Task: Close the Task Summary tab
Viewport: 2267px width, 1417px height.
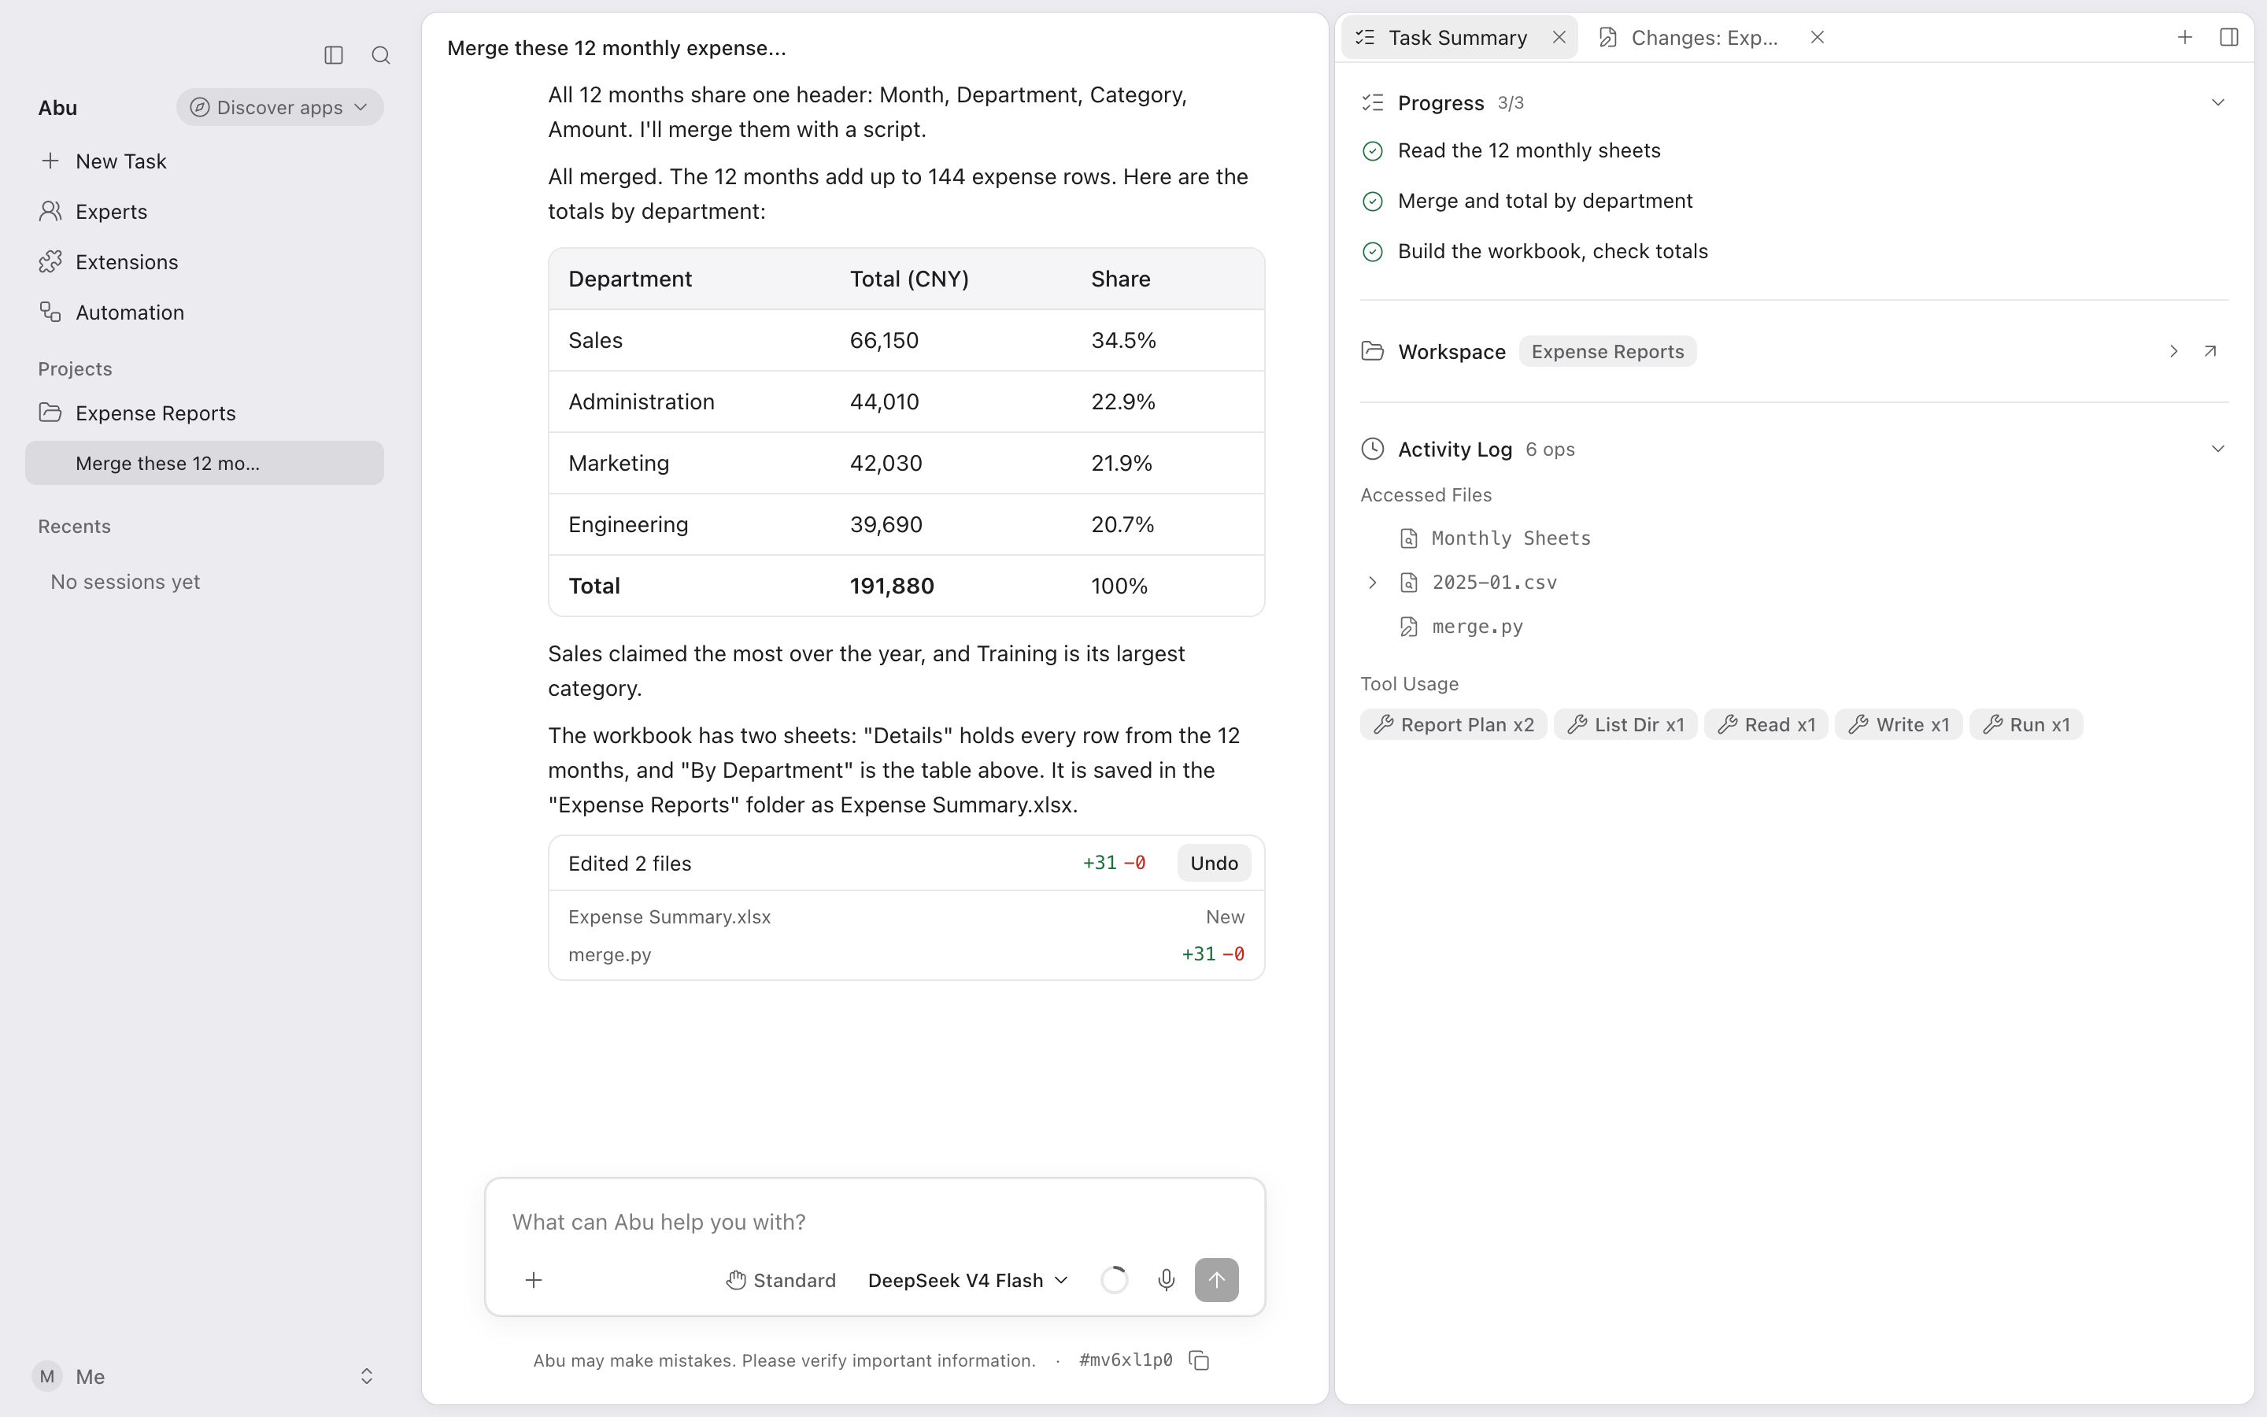Action: click(x=1559, y=38)
